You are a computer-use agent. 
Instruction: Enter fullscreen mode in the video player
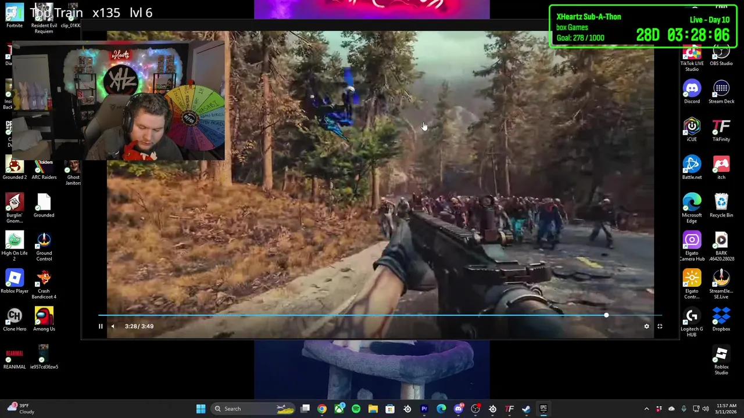660,326
